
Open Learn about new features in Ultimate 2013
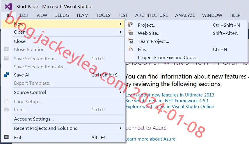pyautogui.click(x=170, y=95)
